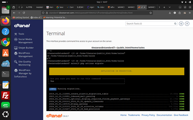193x120 pixels.
Task: Show applications via Ubuntu logo
Action: point(5,114)
